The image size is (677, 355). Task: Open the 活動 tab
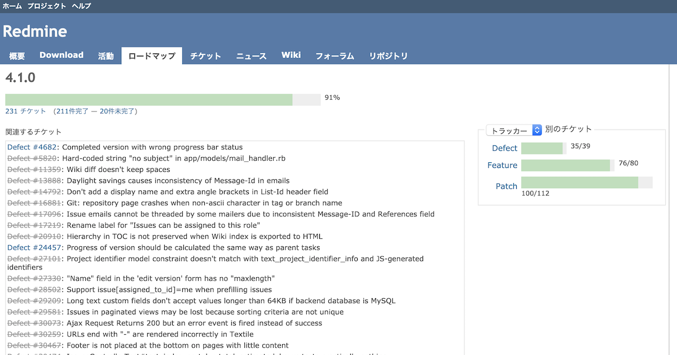(x=106, y=56)
